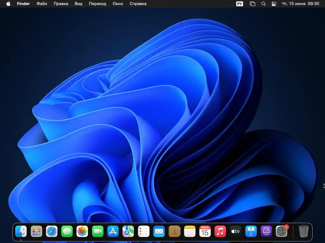The height and width of the screenshot is (243, 325).
Task: Open Spotlight search
Action: pyautogui.click(x=263, y=4)
